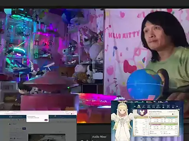Click the crossed-swords header in status panel
The width and height of the screenshot is (189, 141).
click(141, 117)
